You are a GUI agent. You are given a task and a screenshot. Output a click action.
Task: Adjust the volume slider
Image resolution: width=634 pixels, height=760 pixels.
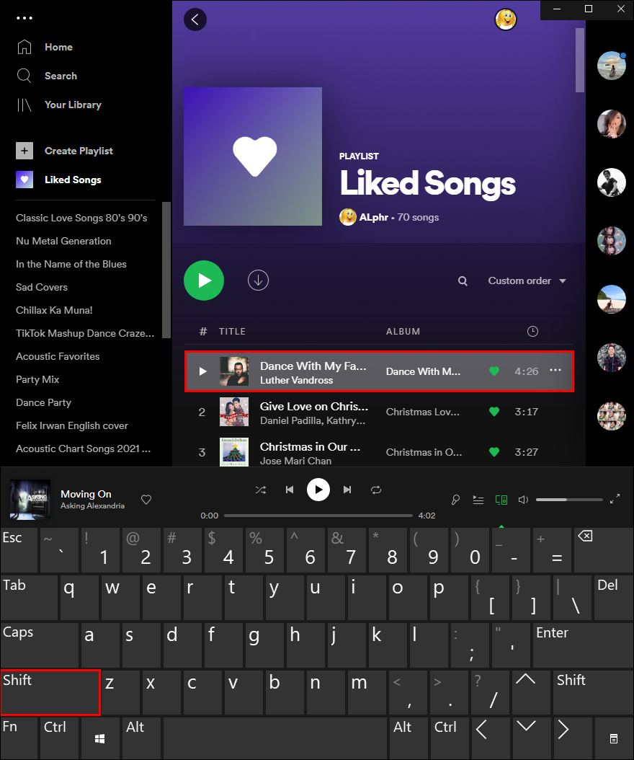click(x=569, y=499)
